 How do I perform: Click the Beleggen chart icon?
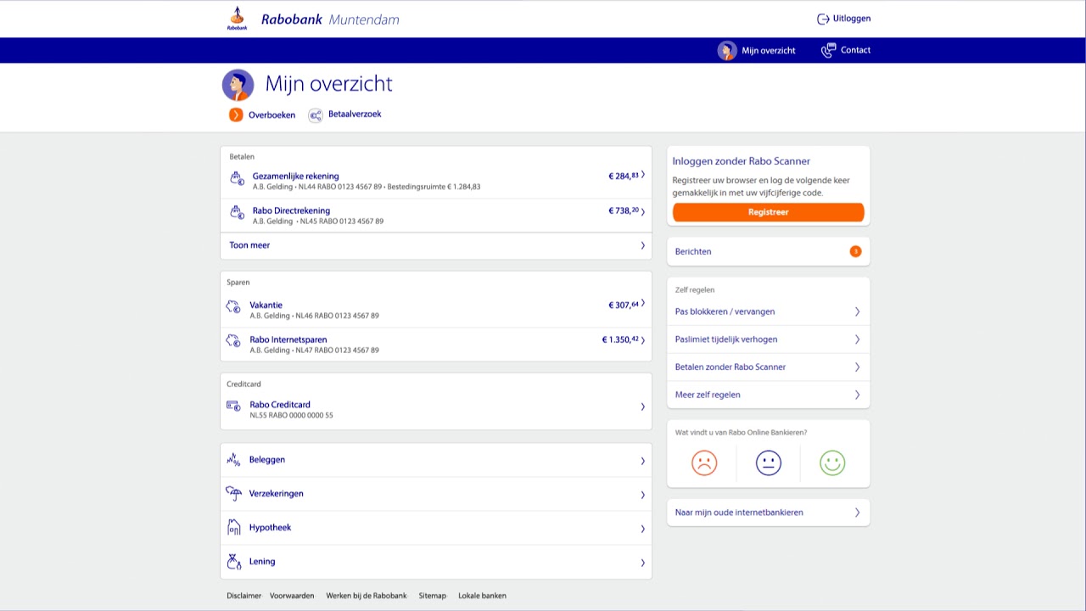(233, 460)
